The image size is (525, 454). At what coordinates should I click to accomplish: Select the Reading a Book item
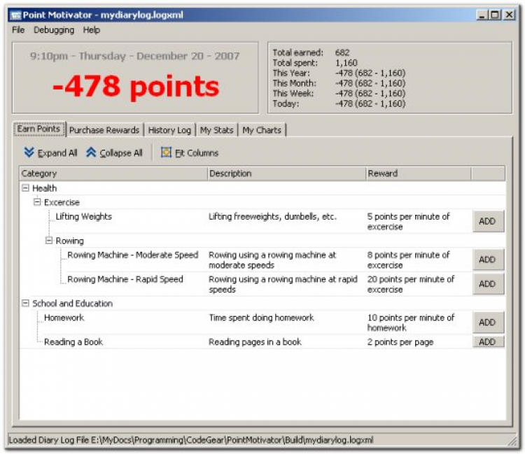click(x=73, y=342)
